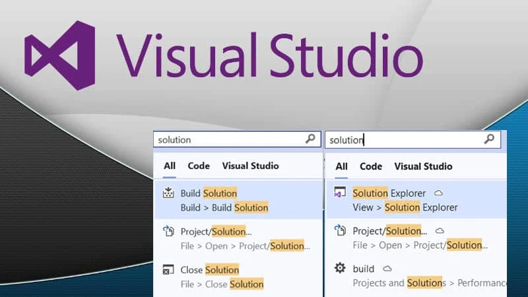Click the Project/Solution open icon in the right panel
Image resolution: width=528 pixels, height=297 pixels.
click(x=340, y=230)
